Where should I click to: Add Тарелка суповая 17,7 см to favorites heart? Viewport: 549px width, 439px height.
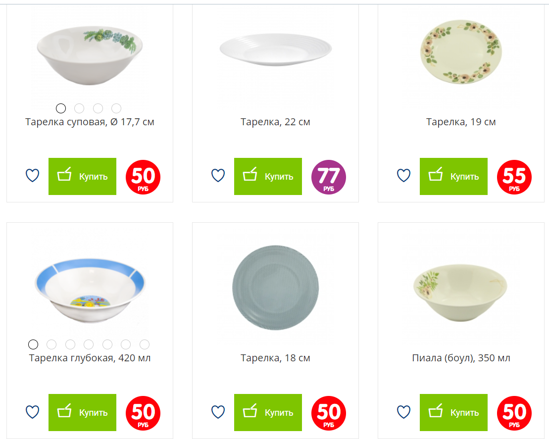pos(33,175)
